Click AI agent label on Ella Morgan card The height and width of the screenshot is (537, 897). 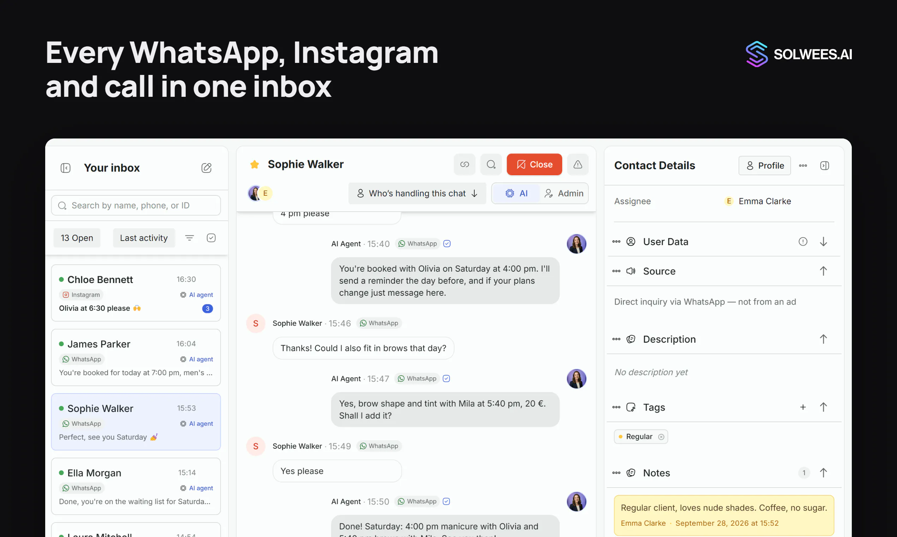(x=197, y=488)
